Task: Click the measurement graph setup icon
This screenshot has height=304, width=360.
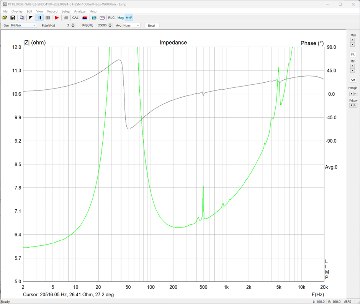Action: (x=102, y=18)
